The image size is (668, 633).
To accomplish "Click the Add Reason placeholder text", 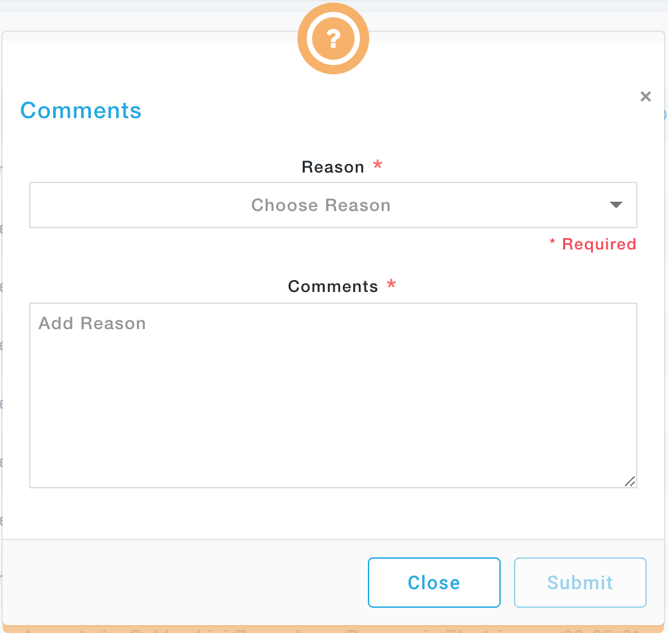I will pos(92,324).
